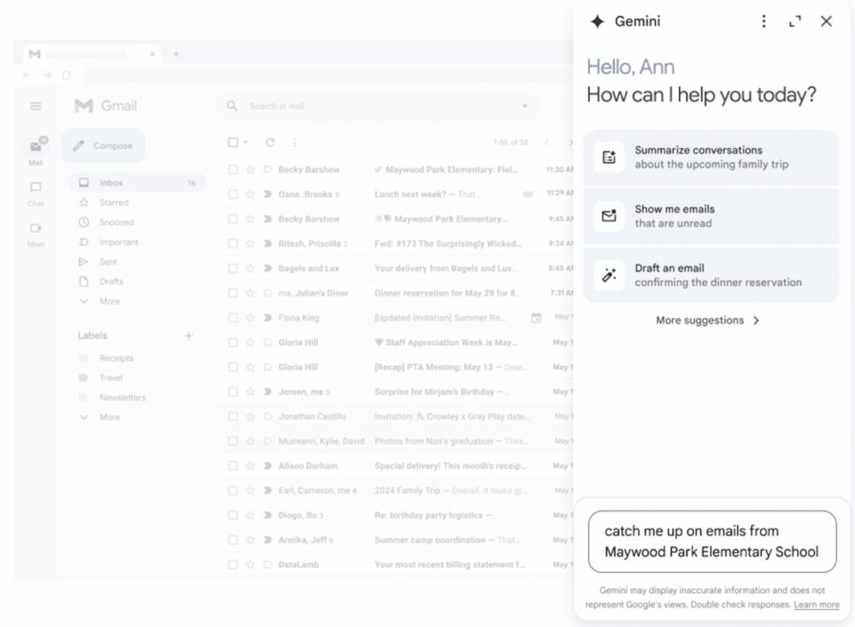
Task: Open Summer camp coordination email
Action: [395, 540]
